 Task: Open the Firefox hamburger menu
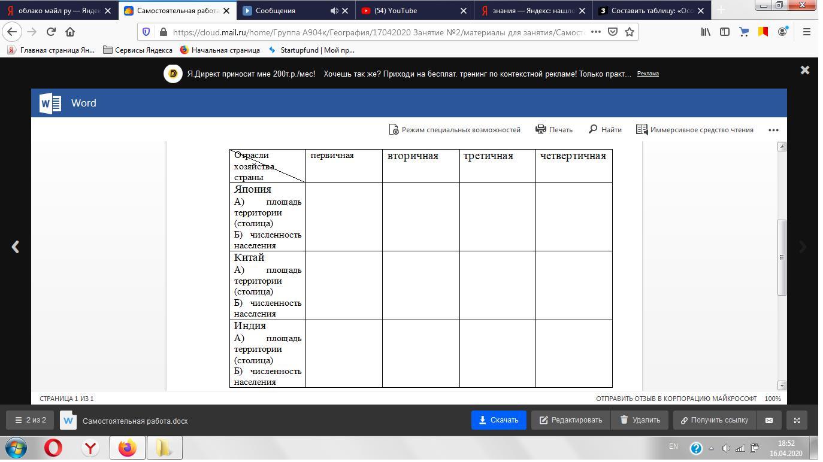[806, 32]
